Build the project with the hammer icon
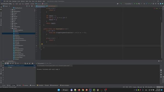 click(121, 4)
